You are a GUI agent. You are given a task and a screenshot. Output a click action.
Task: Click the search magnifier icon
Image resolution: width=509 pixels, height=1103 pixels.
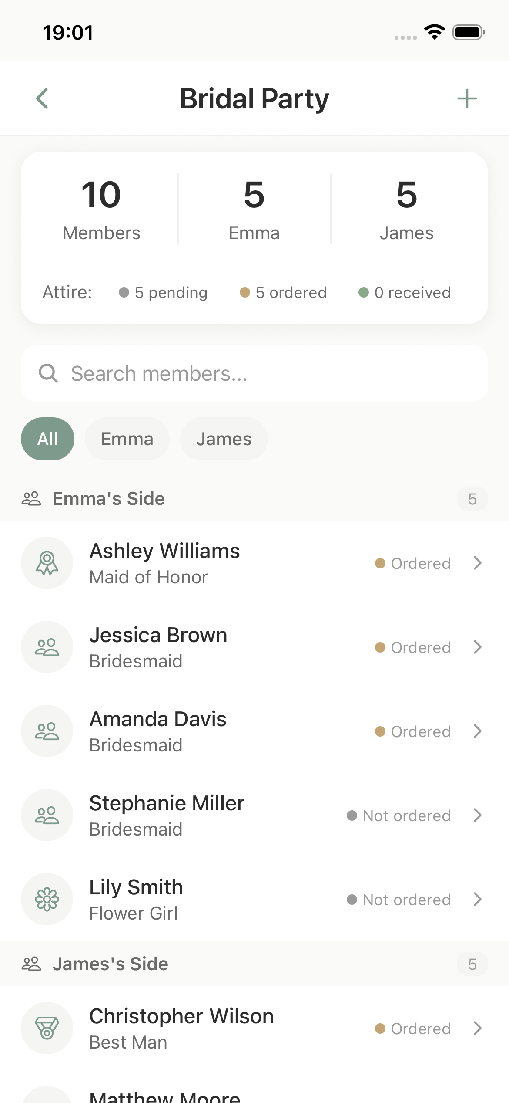tap(48, 373)
